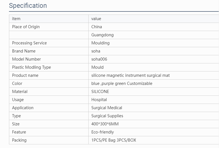This screenshot has width=219, height=148.
Task: Click the Processing Service label
Action: [29, 43]
